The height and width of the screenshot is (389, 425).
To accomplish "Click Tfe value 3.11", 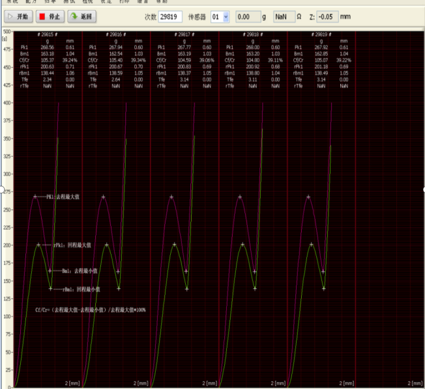I will (253, 80).
